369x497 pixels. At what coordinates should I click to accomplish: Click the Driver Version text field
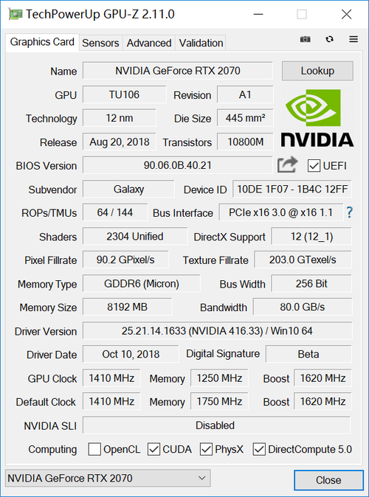[217, 331]
